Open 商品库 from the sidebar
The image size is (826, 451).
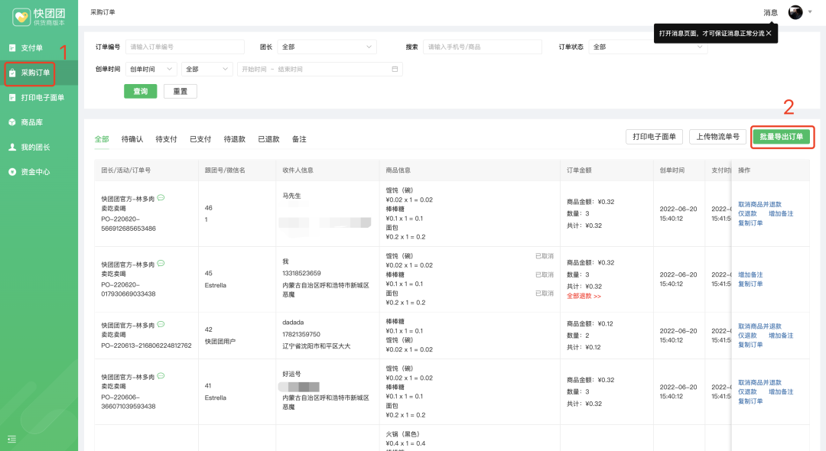[31, 122]
